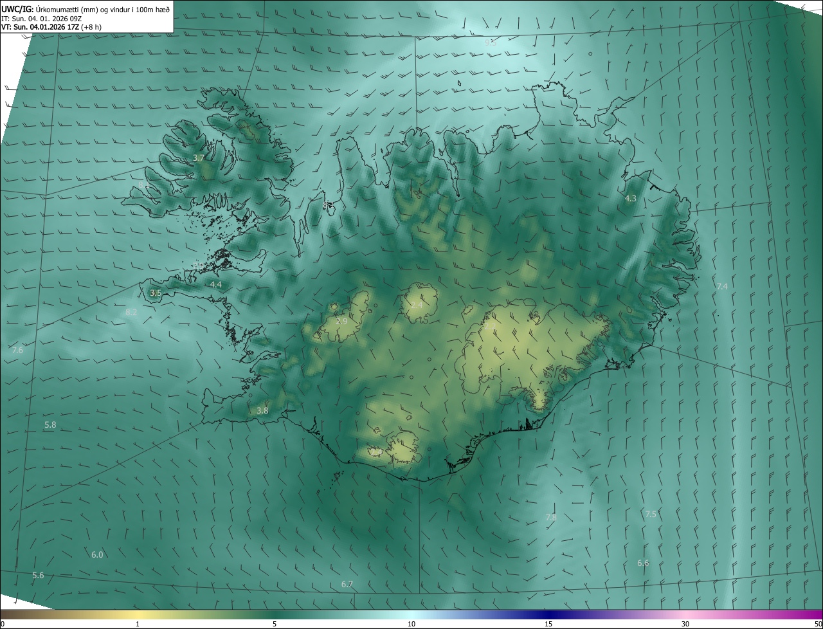Click the 7.5 value in the southeast ocean
823x629 pixels.
click(x=651, y=515)
